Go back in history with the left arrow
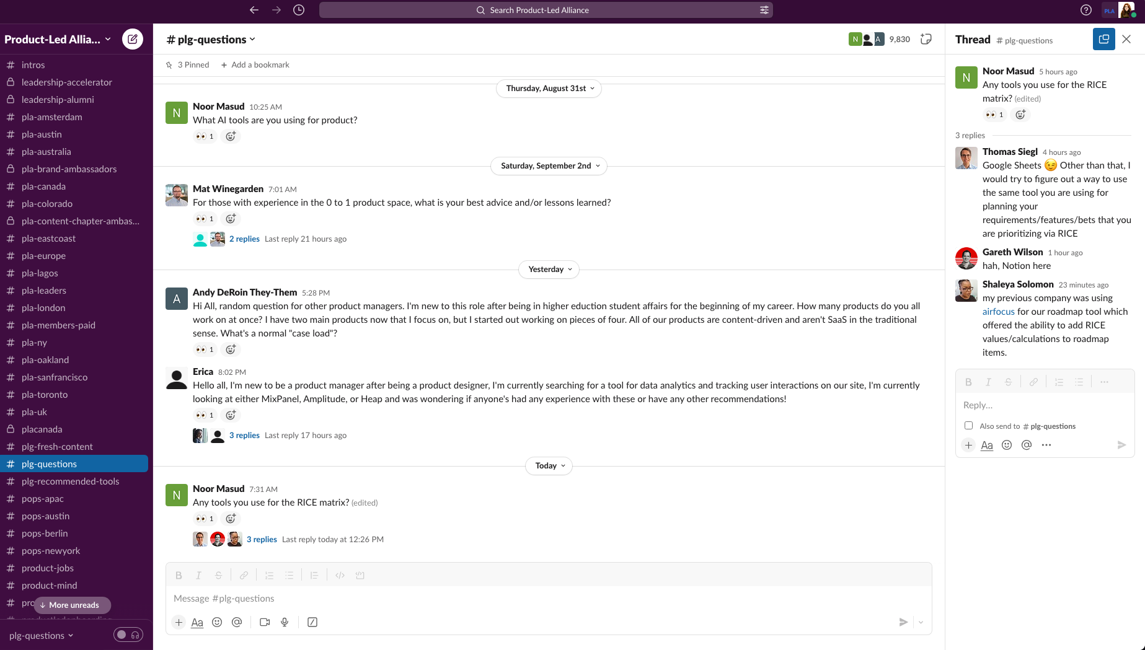 click(x=254, y=10)
